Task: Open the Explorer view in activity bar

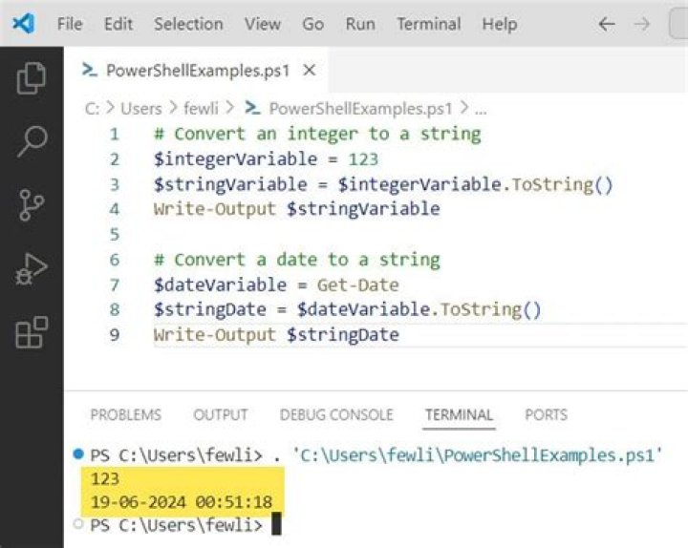Action: point(32,79)
